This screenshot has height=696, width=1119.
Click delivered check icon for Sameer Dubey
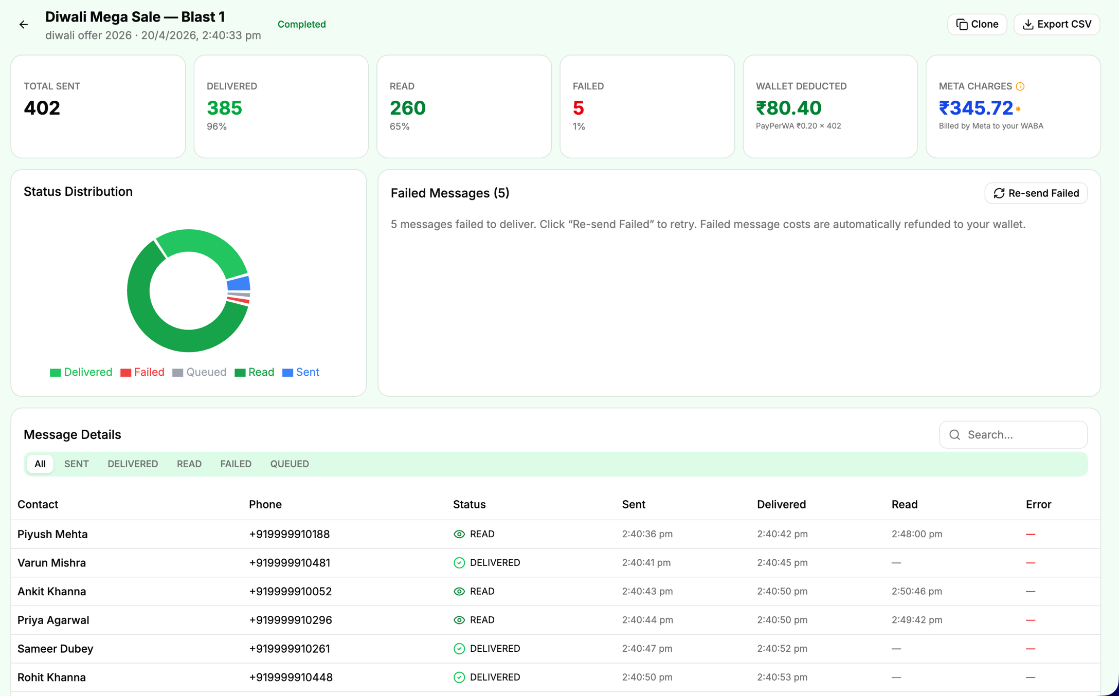click(459, 649)
